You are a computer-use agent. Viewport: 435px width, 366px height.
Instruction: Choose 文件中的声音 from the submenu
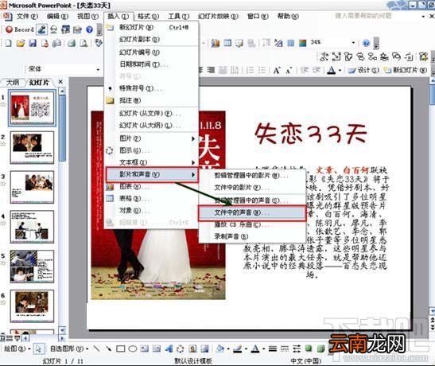pos(252,212)
